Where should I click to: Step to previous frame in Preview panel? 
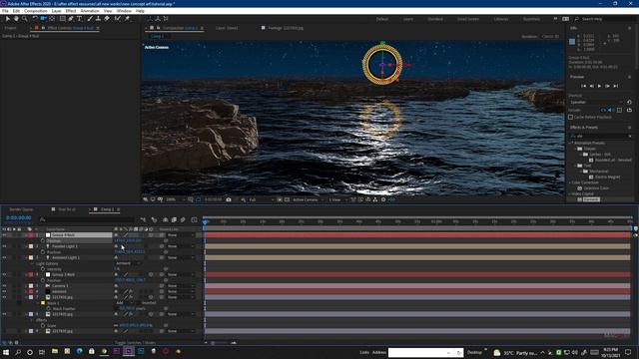(592, 86)
